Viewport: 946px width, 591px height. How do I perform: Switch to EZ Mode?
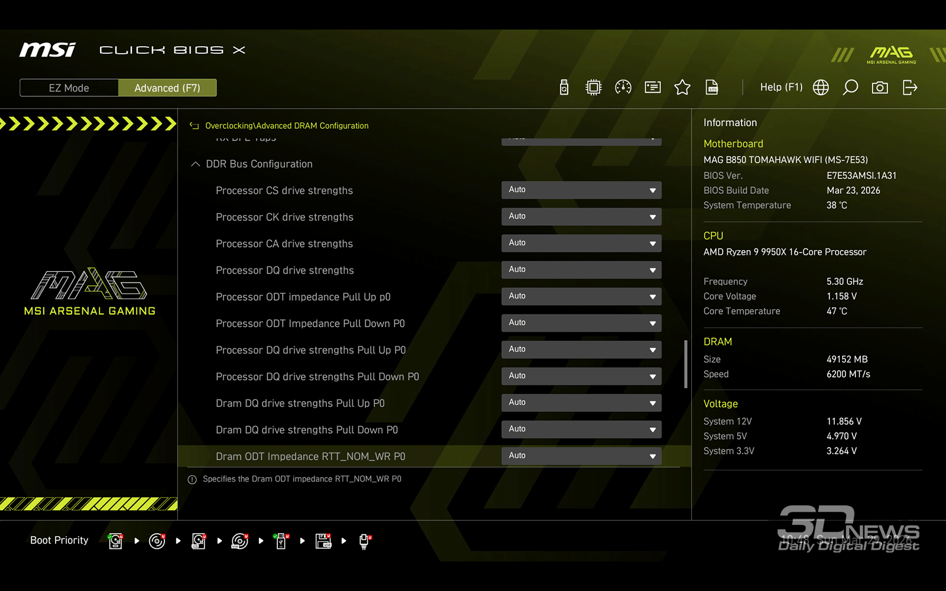(x=69, y=88)
